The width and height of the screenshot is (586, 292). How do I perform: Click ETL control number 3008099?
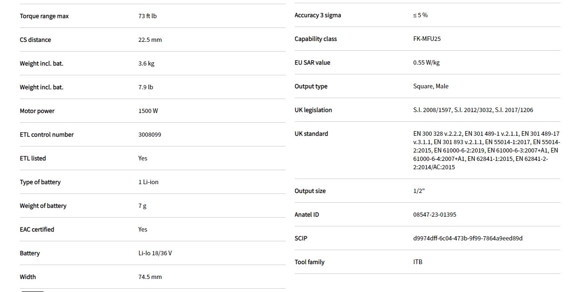point(150,135)
